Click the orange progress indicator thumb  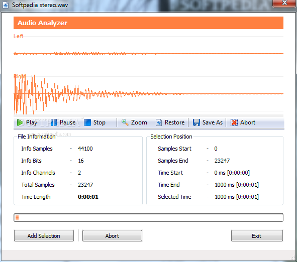point(17,217)
